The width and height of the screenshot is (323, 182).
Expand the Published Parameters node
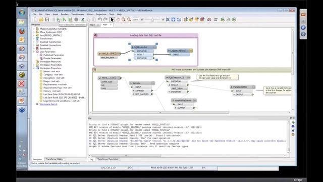pos(38,55)
